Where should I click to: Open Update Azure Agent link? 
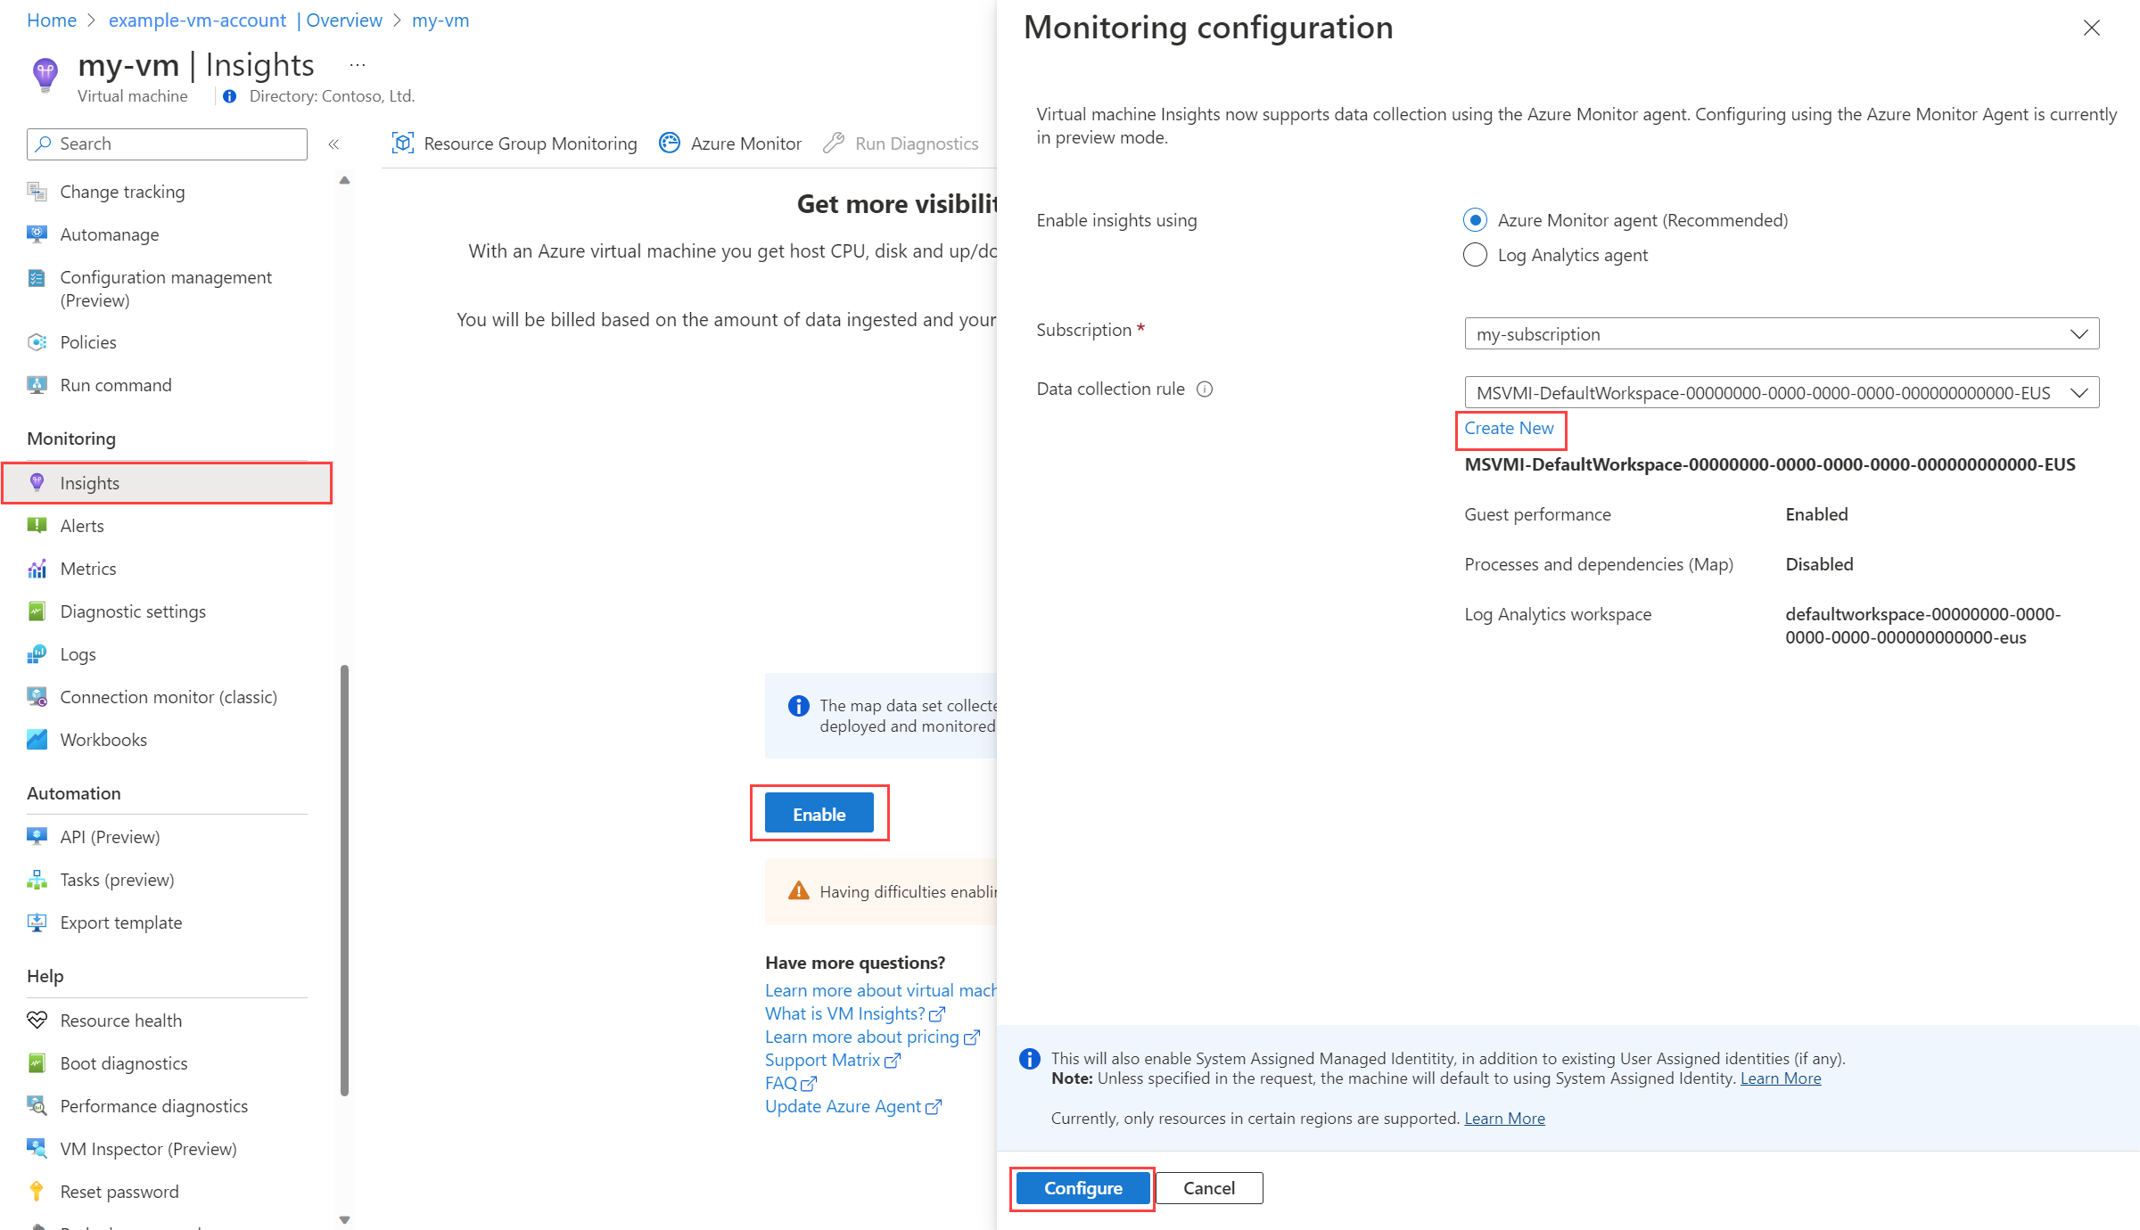[x=852, y=1107]
